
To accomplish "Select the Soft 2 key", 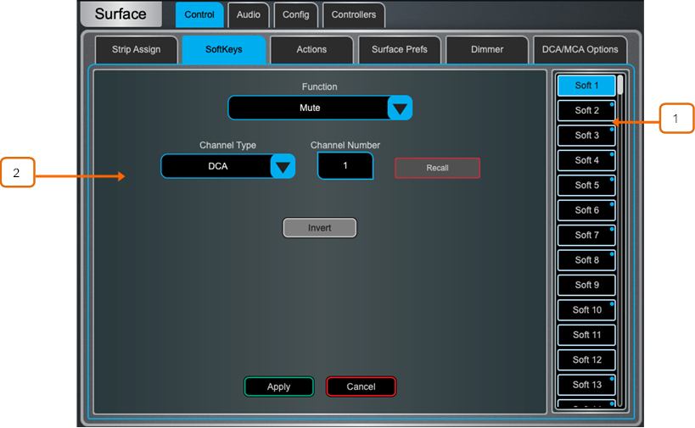I will tap(586, 111).
